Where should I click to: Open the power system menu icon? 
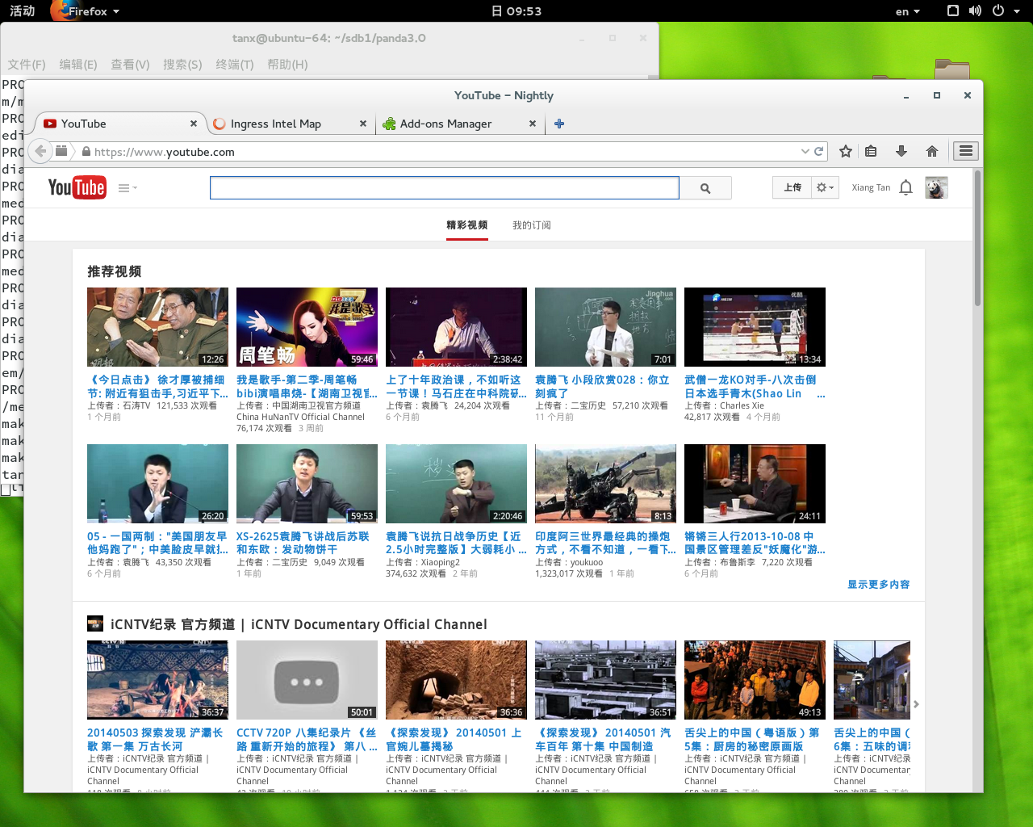click(997, 10)
